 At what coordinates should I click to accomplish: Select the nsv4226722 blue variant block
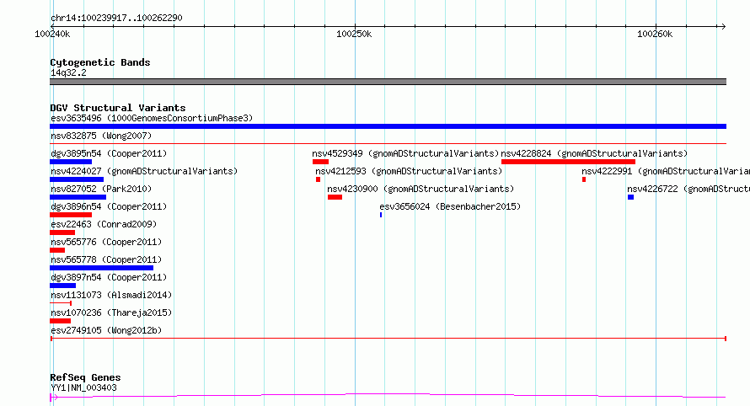[x=631, y=197]
